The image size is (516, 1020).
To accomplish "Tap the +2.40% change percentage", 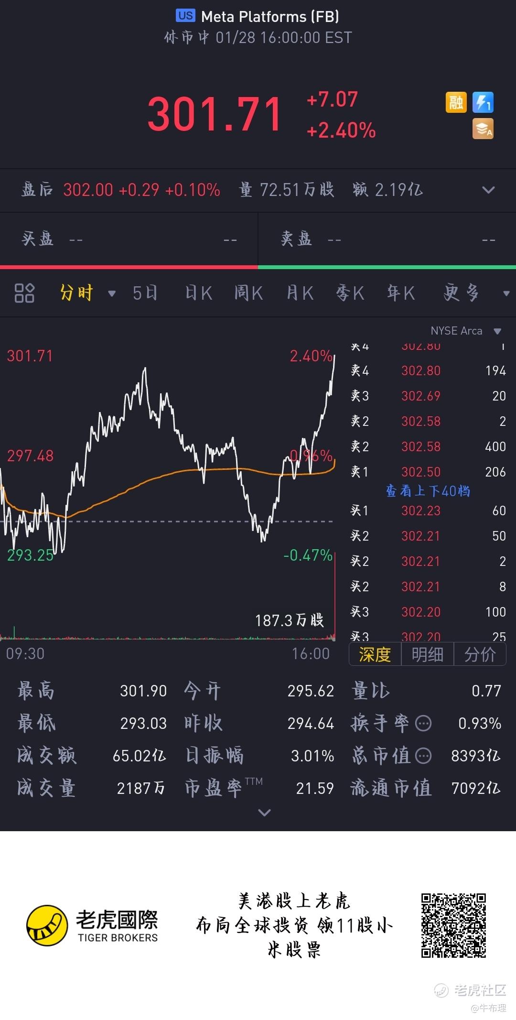I will coord(341,130).
